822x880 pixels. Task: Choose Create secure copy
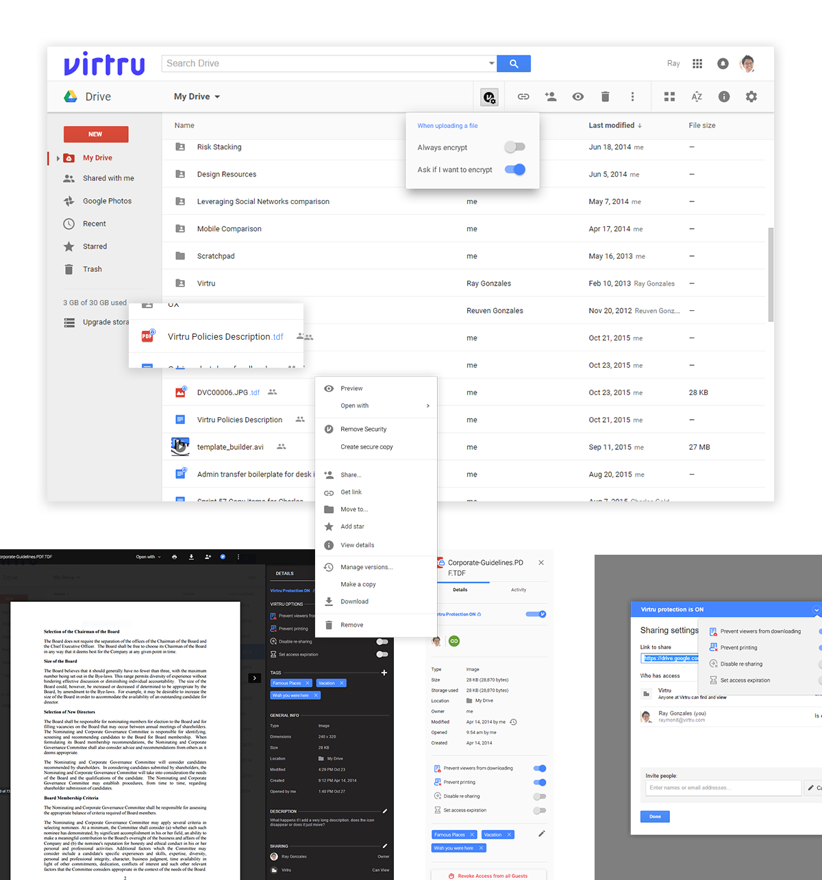click(x=376, y=447)
